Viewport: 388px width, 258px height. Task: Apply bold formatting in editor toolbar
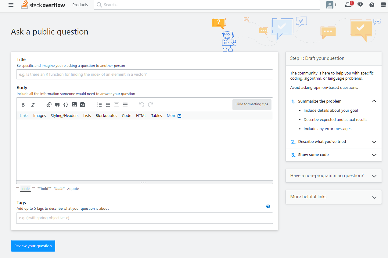pyautogui.click(x=23, y=105)
